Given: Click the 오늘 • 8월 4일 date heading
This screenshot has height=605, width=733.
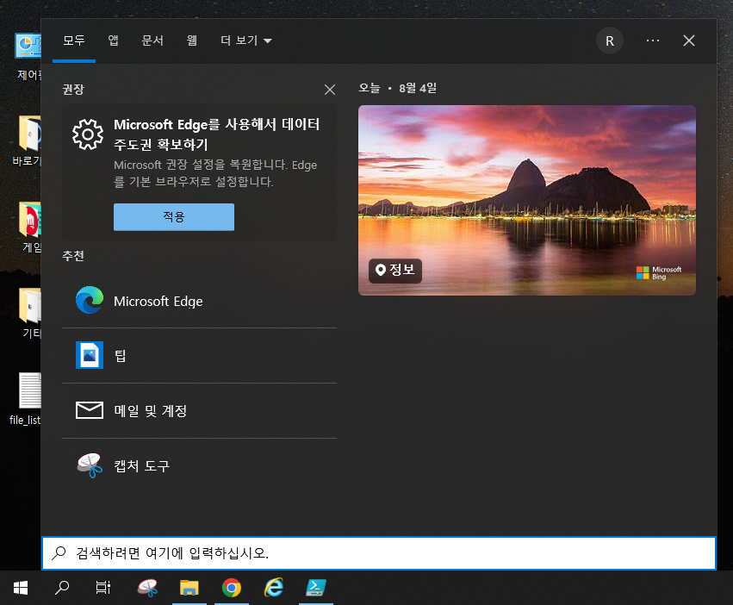Looking at the screenshot, I should [397, 88].
